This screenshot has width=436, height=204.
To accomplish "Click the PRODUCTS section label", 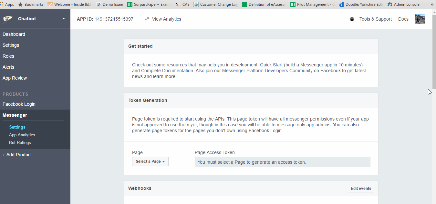I will click(16, 94).
